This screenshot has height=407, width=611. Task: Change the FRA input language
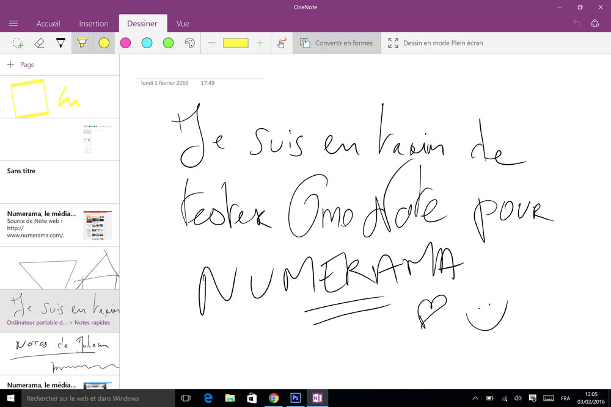click(x=565, y=398)
